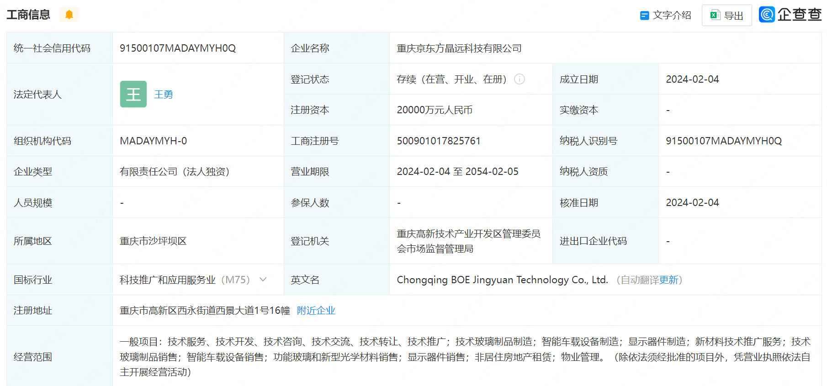Select establishment date value beside 成立日期
This screenshot has height=386, width=827.
692,79
